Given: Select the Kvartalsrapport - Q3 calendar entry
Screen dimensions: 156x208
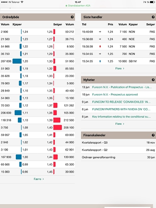Looking at the screenshot, I should (119, 143).
